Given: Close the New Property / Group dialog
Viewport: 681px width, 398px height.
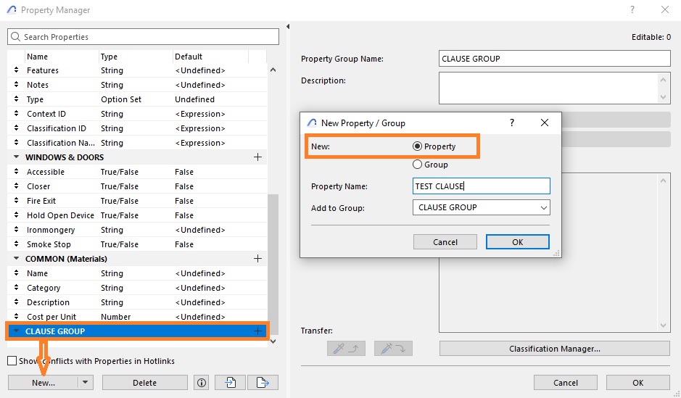Looking at the screenshot, I should coord(544,123).
